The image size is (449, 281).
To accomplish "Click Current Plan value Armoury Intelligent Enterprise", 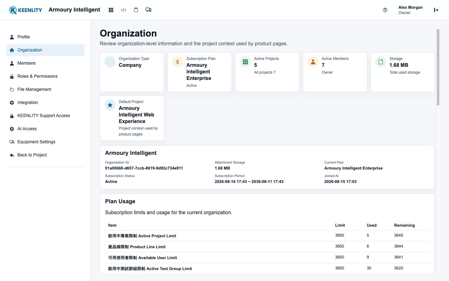I will pos(353,168).
